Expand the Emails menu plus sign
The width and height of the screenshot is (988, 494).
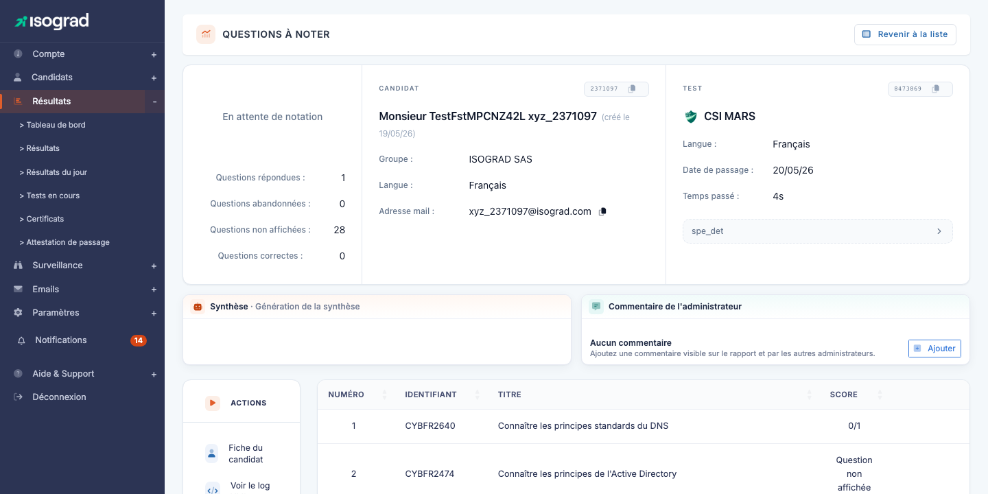click(x=154, y=290)
